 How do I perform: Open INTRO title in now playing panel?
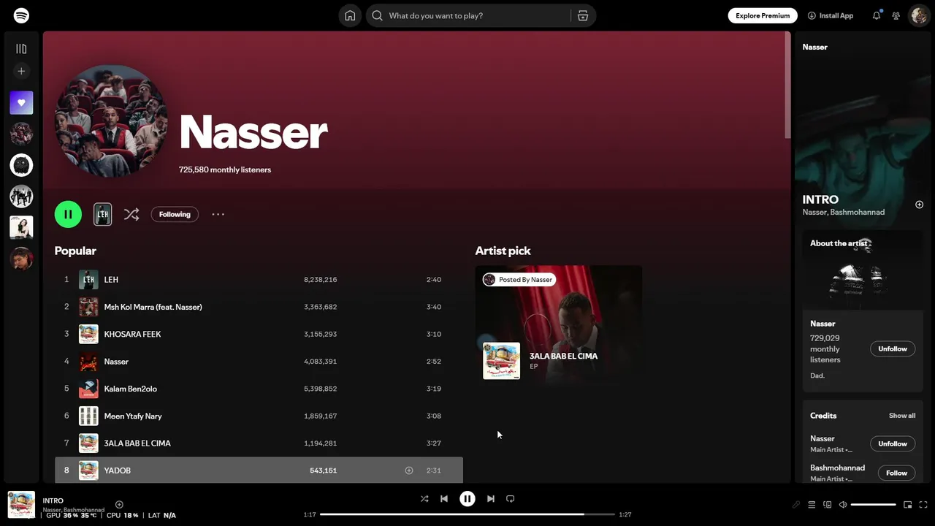pyautogui.click(x=820, y=199)
